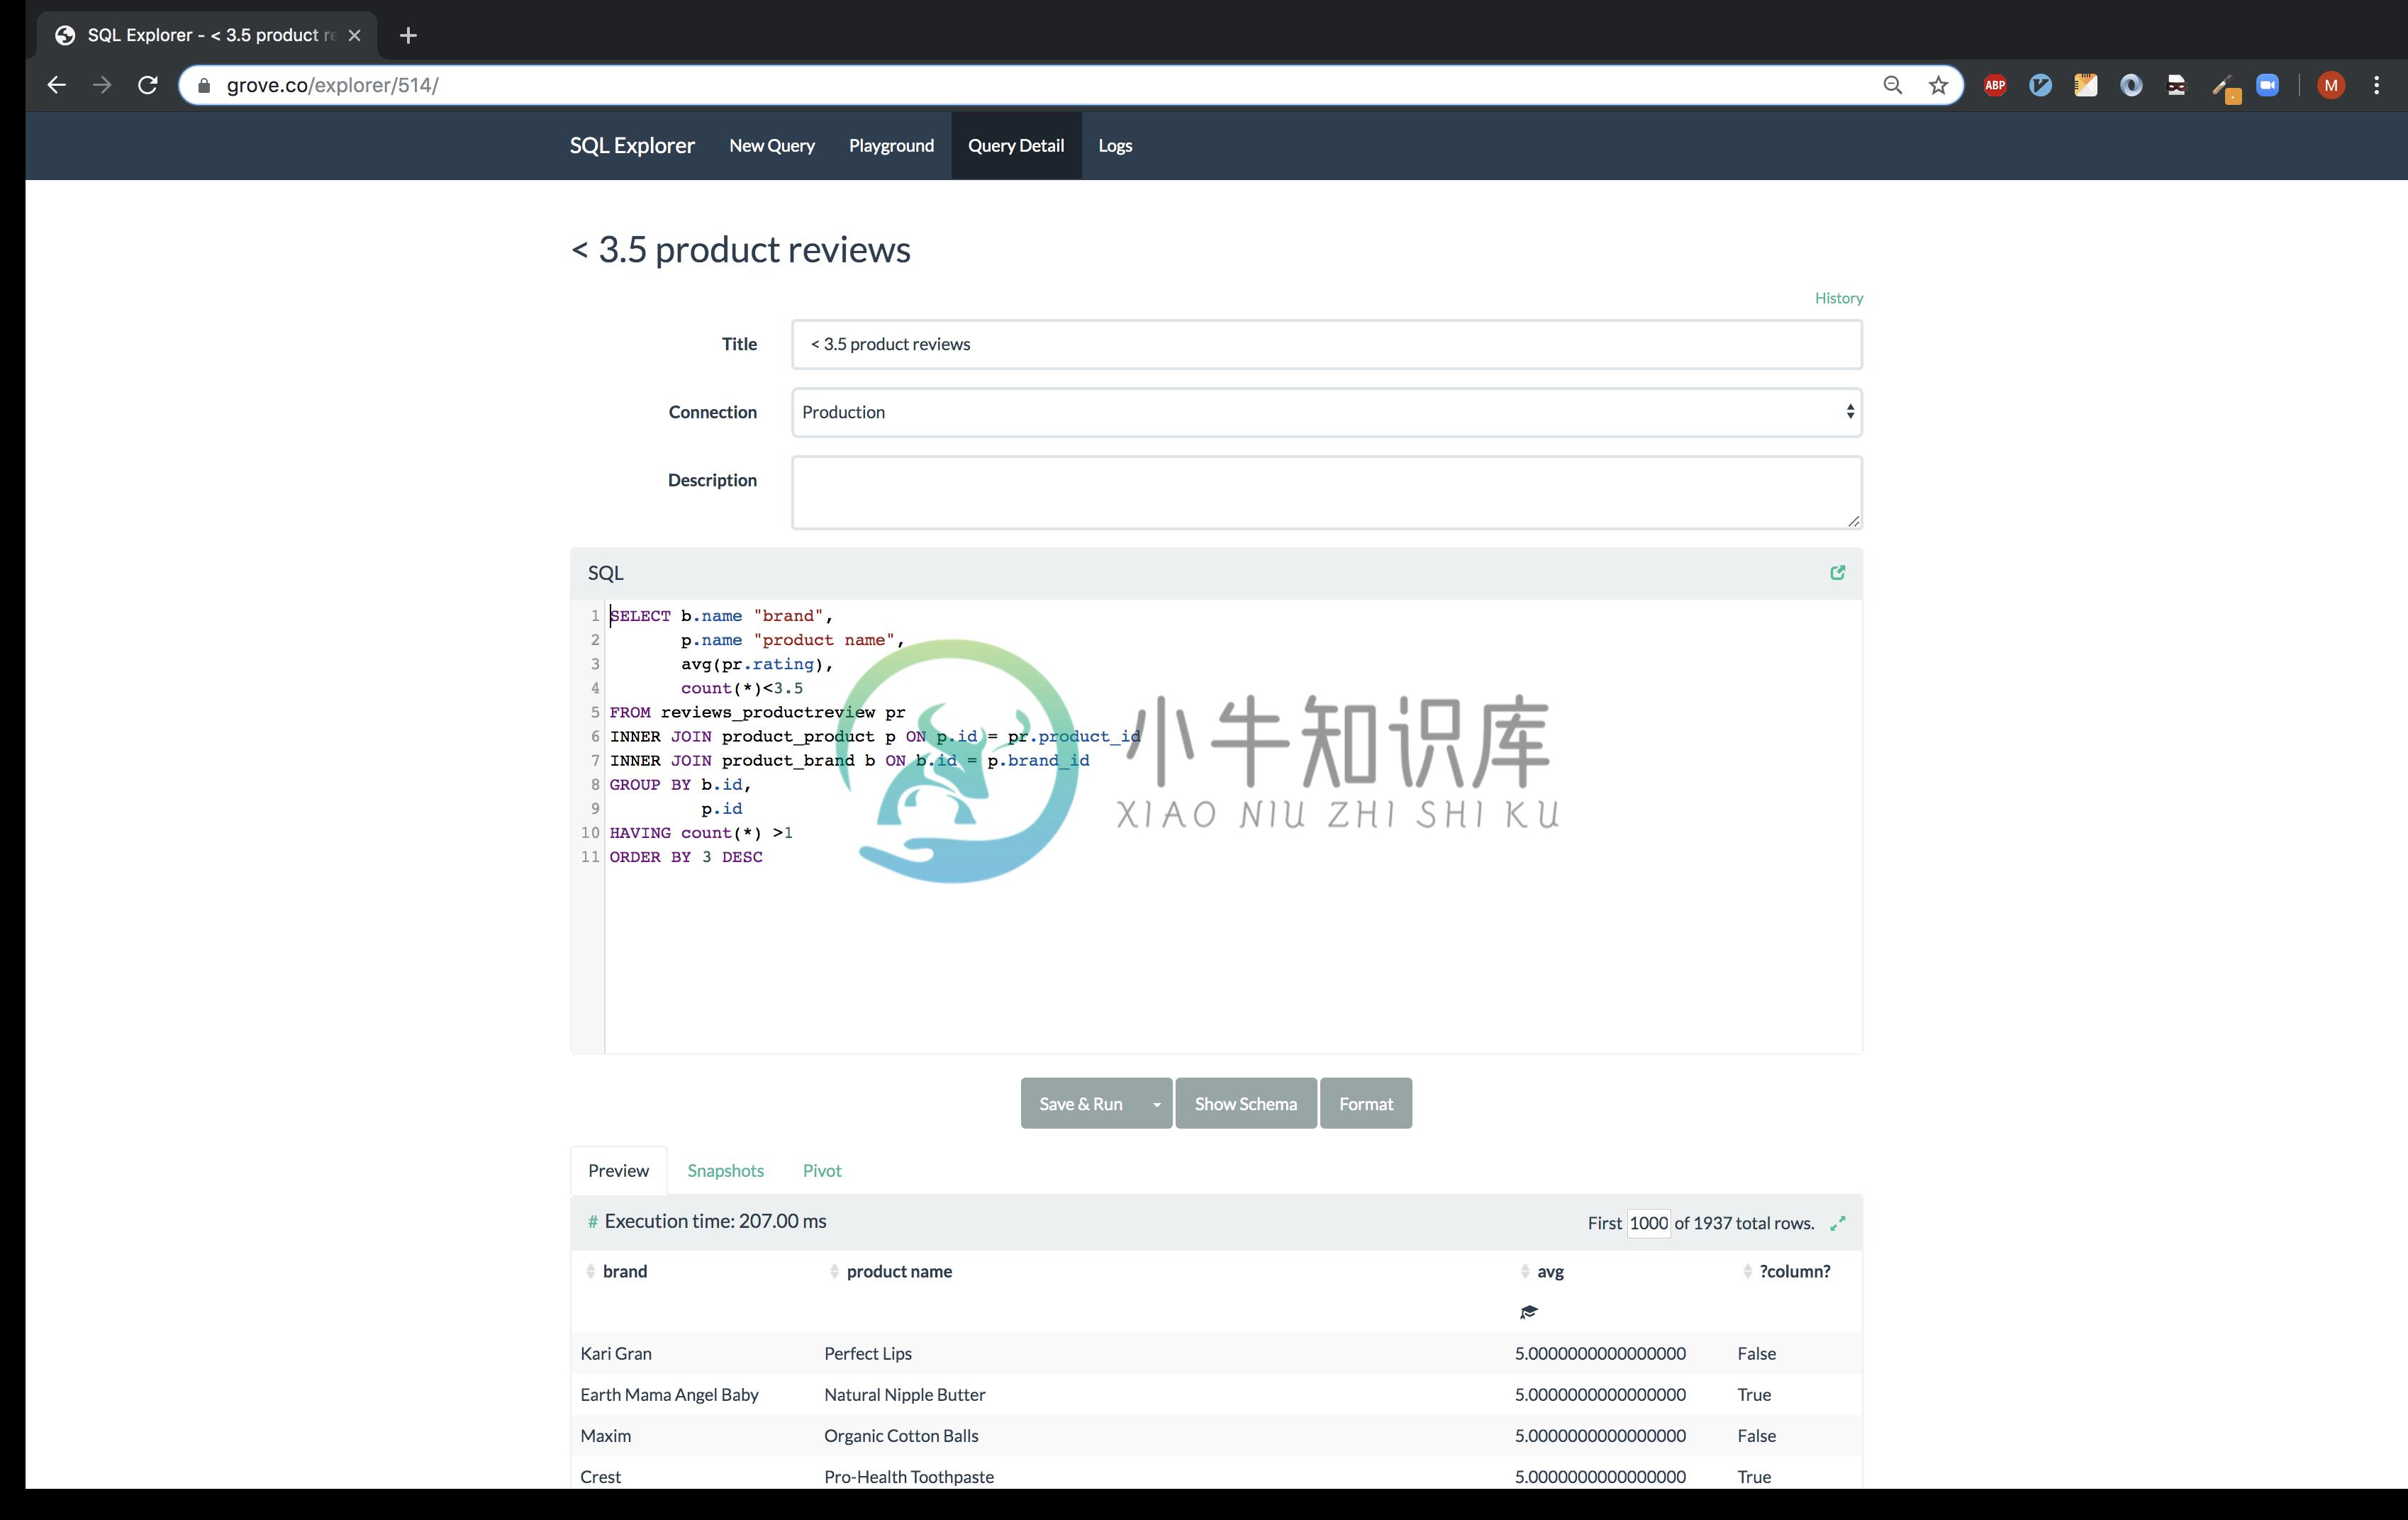Switch to the Snapshots tab

(725, 1170)
